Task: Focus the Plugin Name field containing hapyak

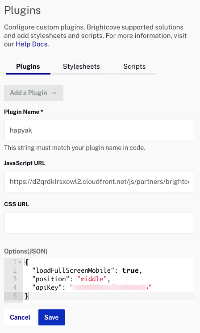Action: click(99, 130)
